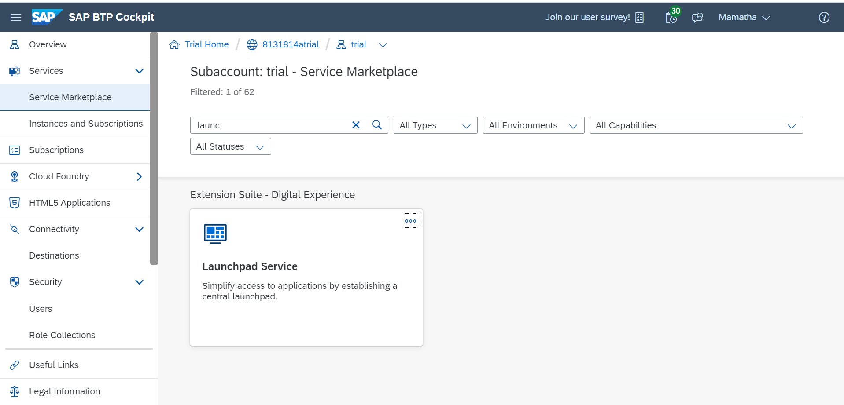
Task: Click the Cloud Foundry sidebar icon
Action: 15,176
